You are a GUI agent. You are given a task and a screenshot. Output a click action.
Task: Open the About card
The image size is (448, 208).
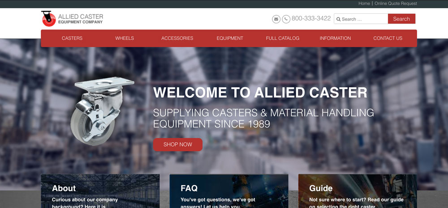[100, 191]
